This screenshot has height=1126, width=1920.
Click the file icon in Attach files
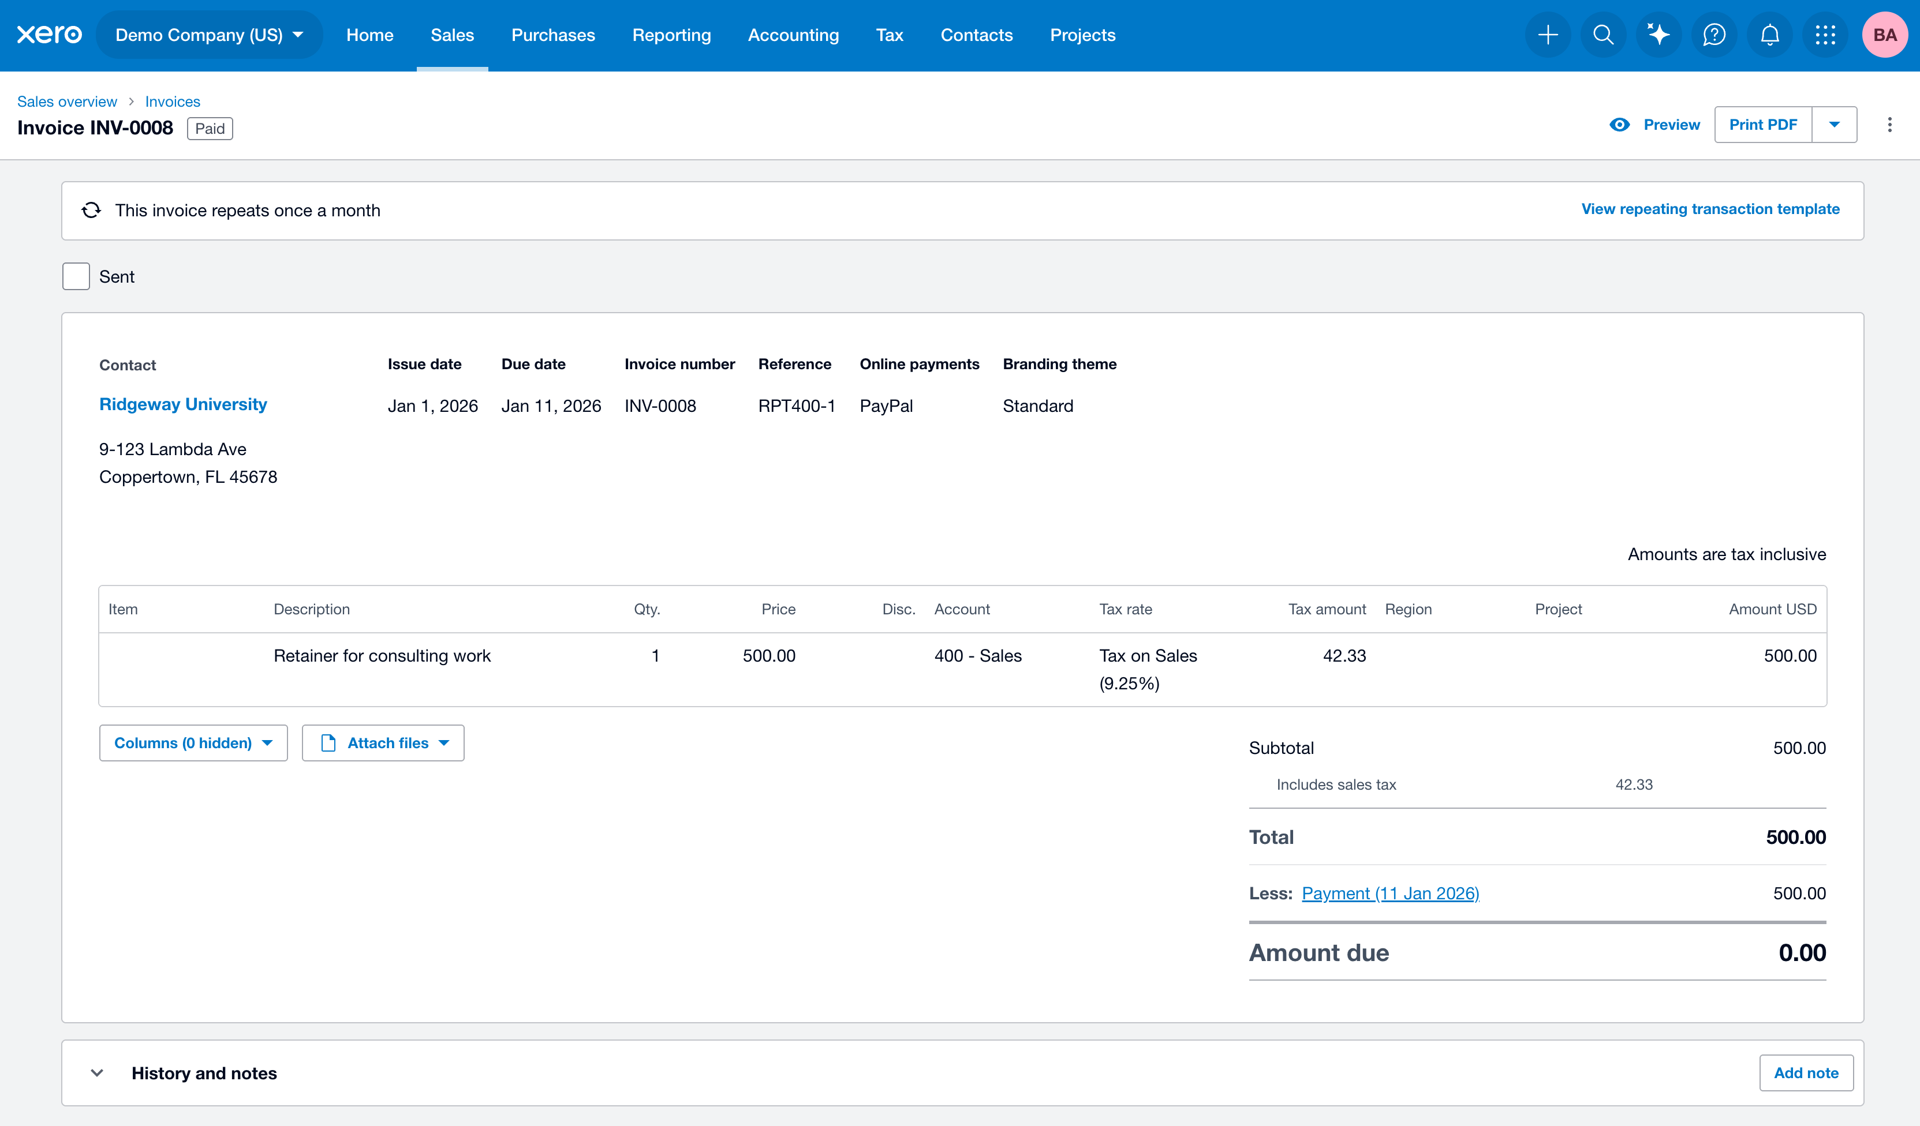328,743
